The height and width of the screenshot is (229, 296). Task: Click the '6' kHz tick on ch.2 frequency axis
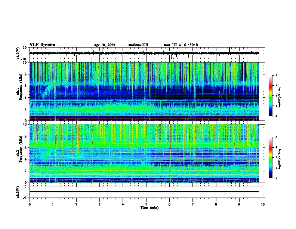[26, 148]
